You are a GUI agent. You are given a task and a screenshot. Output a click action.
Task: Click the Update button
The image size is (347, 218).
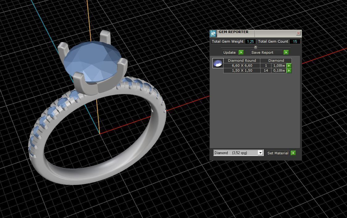click(230, 52)
